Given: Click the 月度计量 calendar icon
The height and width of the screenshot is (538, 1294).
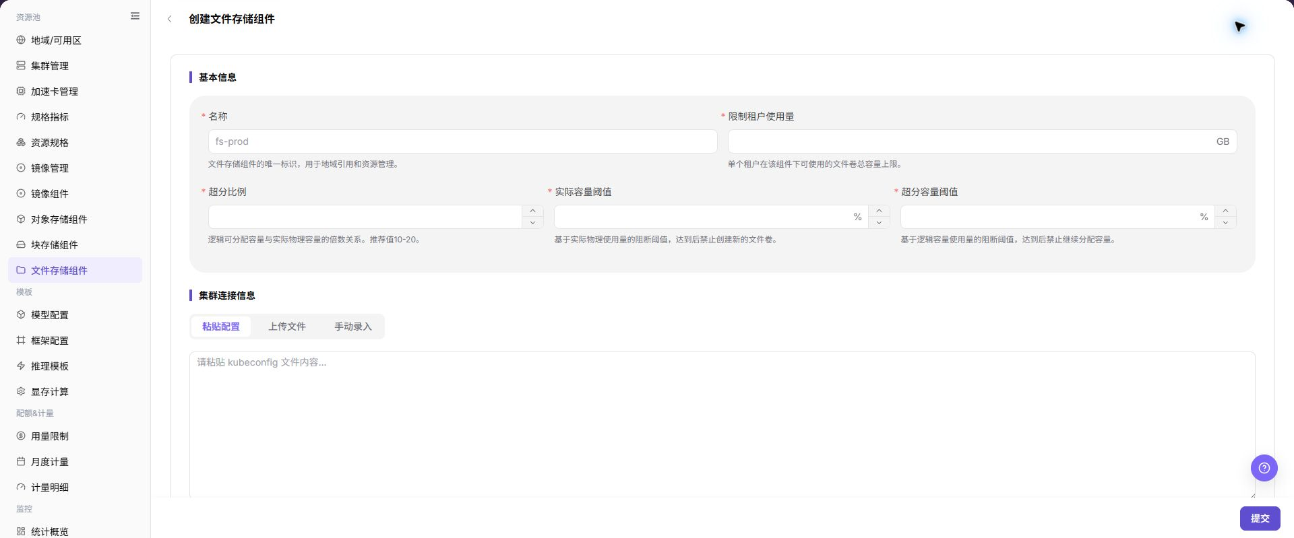Looking at the screenshot, I should coord(21,462).
